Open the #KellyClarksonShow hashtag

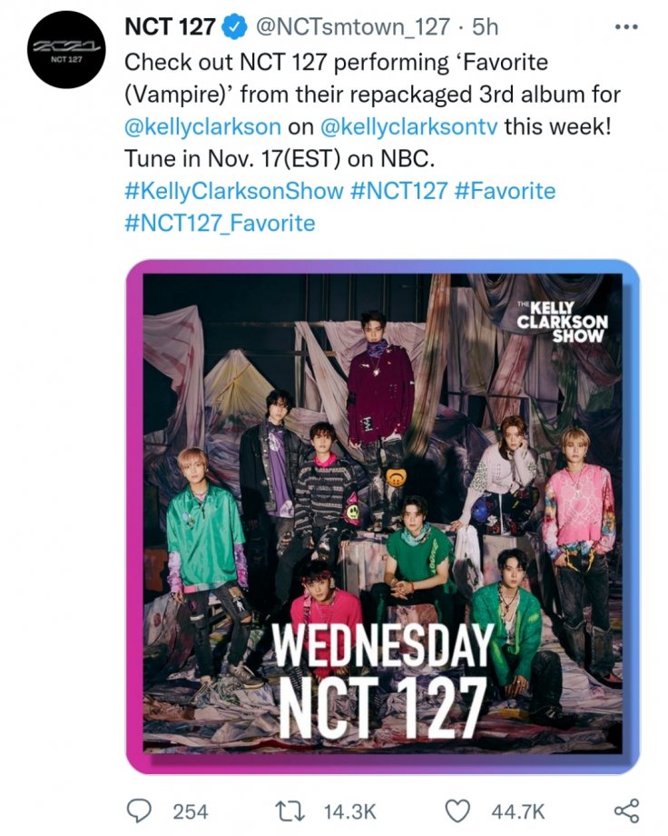point(233,191)
